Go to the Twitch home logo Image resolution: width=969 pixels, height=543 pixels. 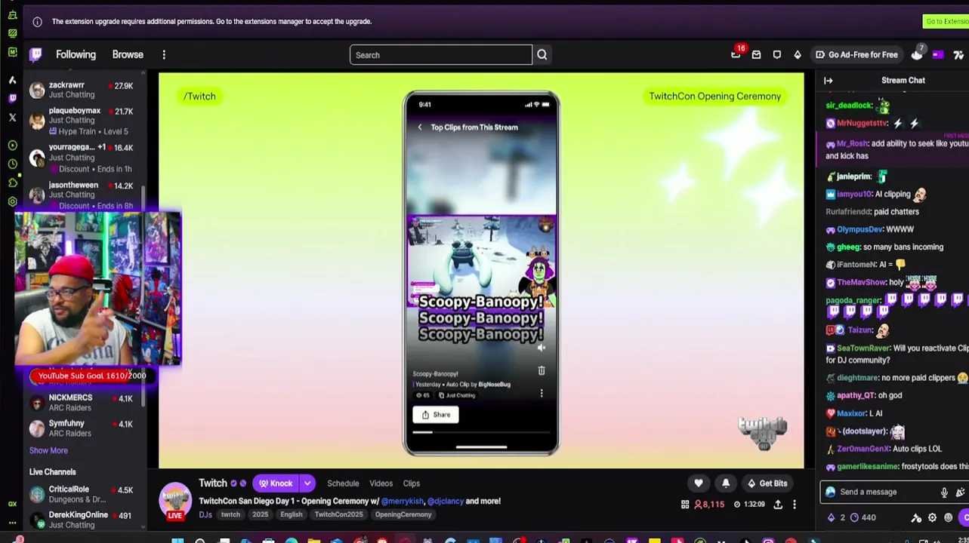[35, 54]
